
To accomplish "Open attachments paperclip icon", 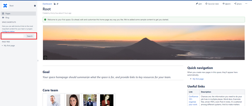I will coord(58,4).
